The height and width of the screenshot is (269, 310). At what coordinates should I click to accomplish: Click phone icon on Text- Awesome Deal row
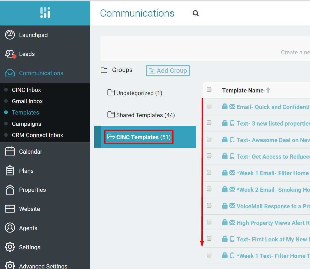232,140
